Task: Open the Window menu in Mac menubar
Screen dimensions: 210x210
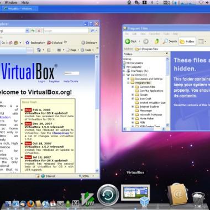Action: click(x=11, y=2)
